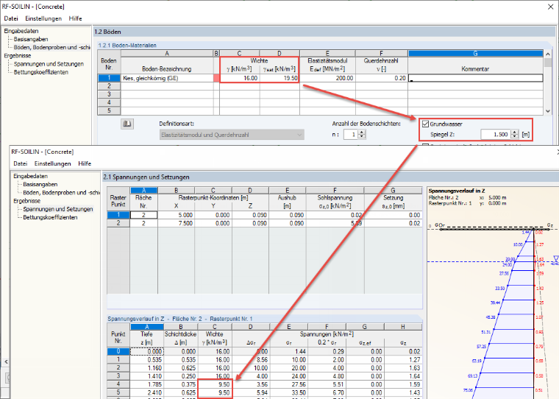Select the Querdehnzahl cell 0.20
This screenshot has width=559, height=399.
[382, 78]
